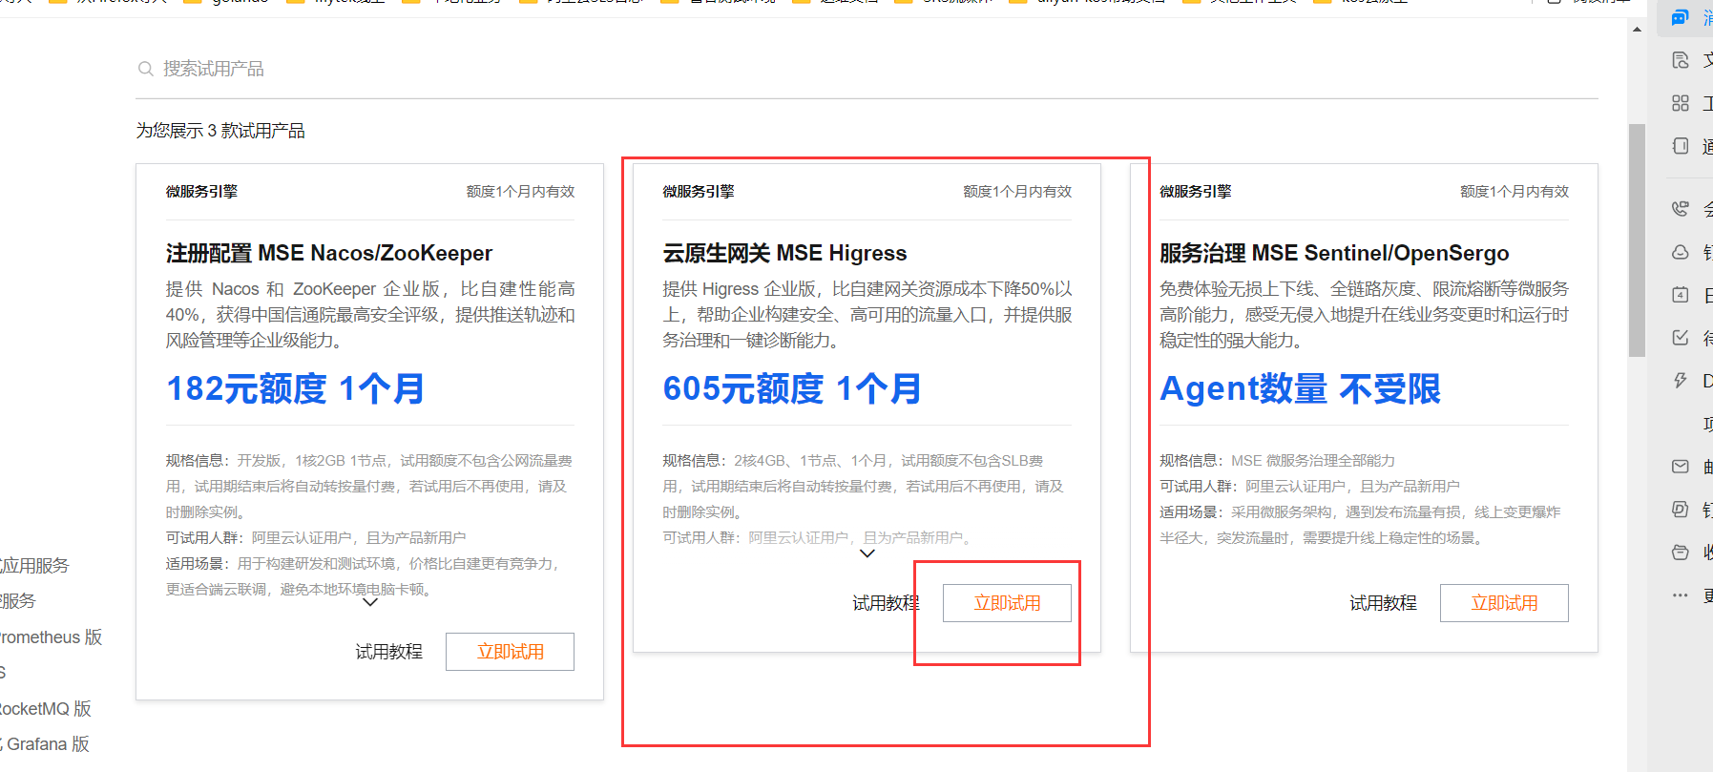
Task: Open the Favorites box icon in sidebar
Action: point(1681,552)
